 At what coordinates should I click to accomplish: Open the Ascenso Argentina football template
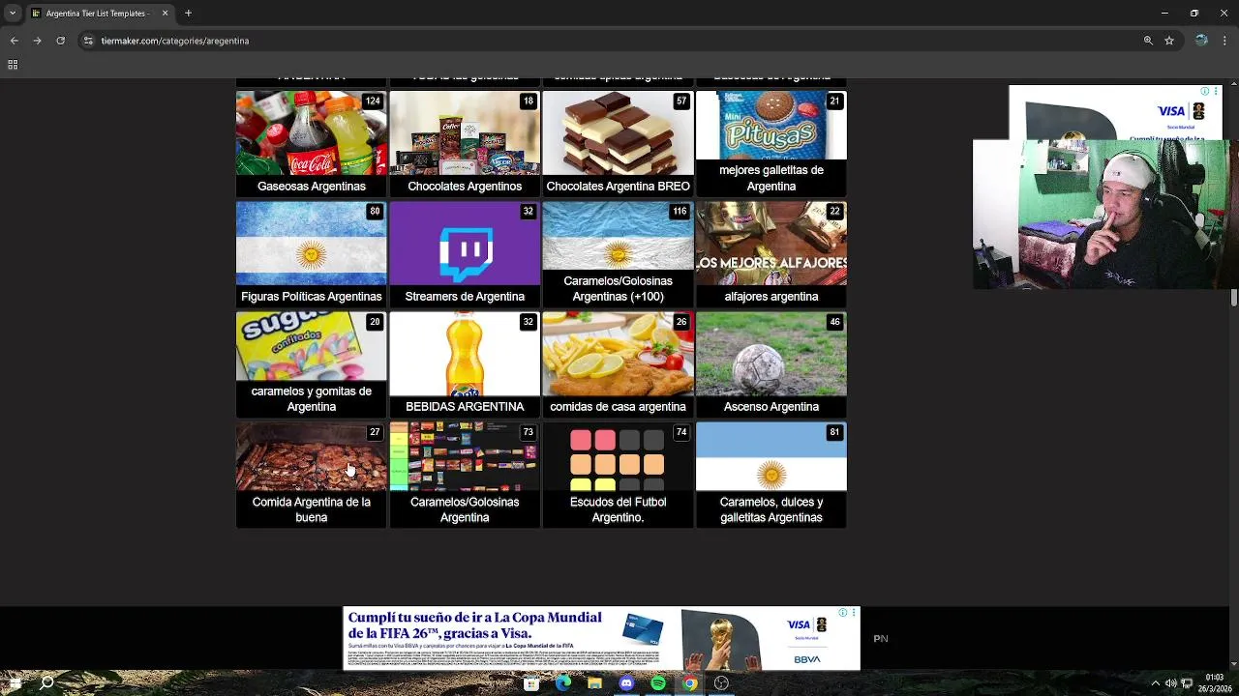(771, 364)
